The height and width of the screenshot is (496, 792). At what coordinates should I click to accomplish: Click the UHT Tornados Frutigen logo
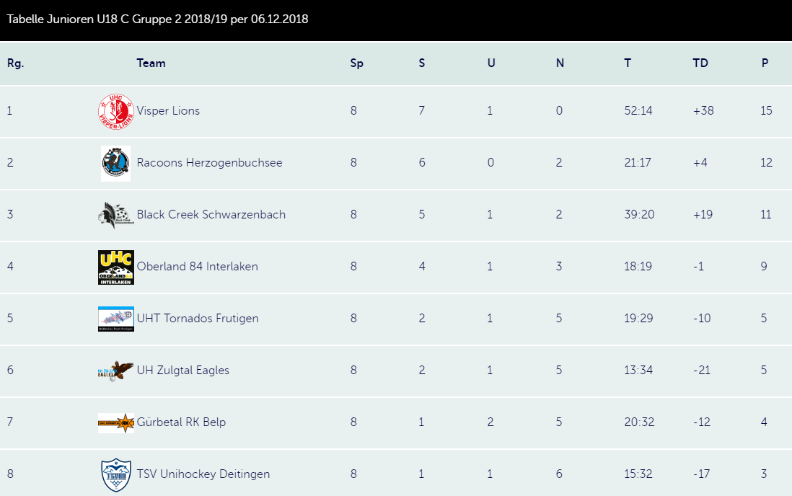click(116, 319)
